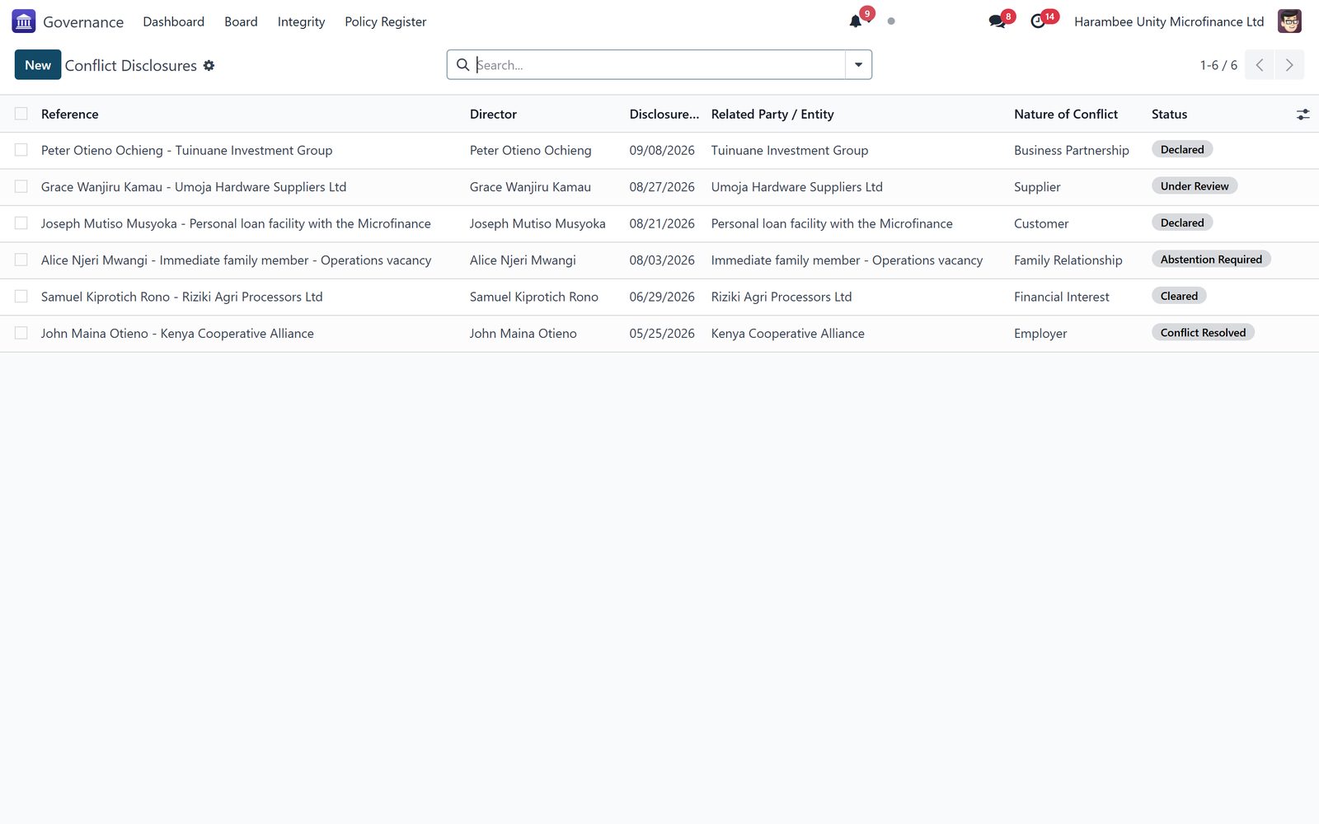Click the Conflict Resolved status badge
The width and height of the screenshot is (1319, 824).
click(1203, 333)
